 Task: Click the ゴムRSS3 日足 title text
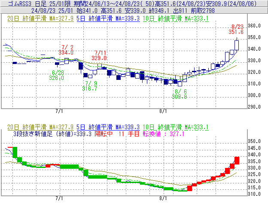click(x=28, y=3)
